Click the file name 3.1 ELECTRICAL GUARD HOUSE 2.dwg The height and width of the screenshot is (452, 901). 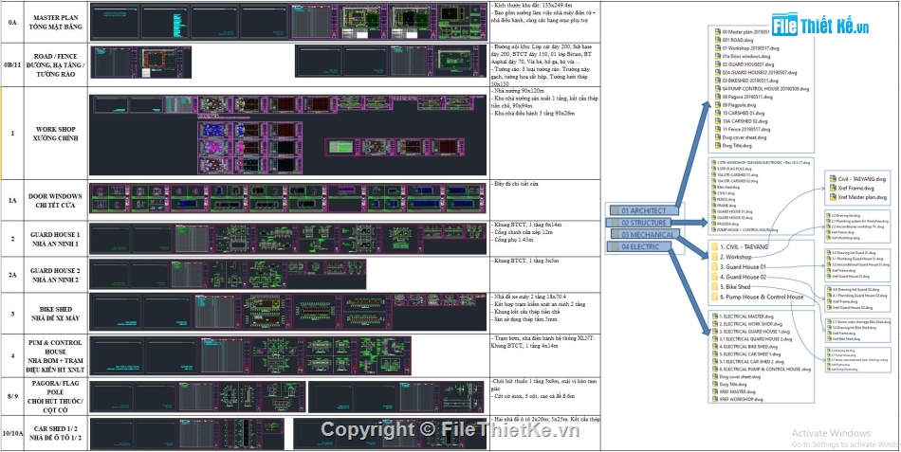point(756,339)
